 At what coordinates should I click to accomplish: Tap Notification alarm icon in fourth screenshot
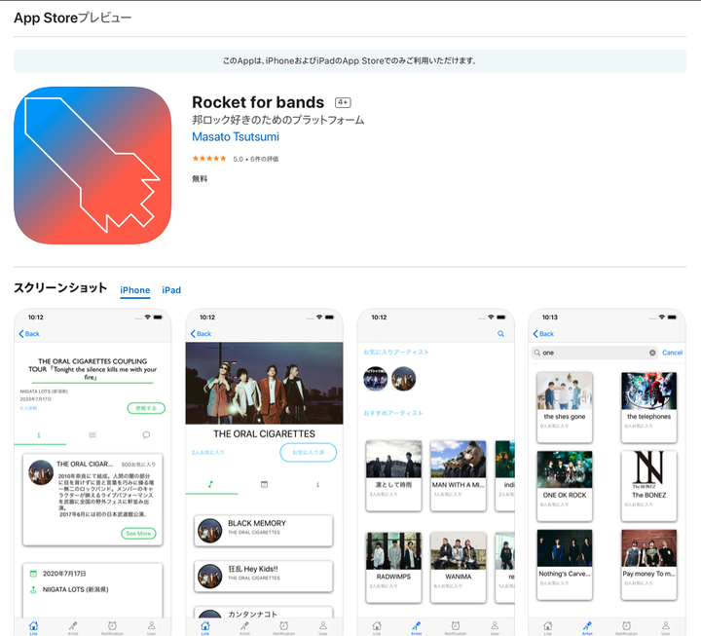tap(626, 627)
